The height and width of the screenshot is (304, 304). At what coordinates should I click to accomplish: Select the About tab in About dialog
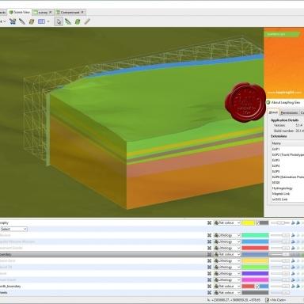pyautogui.click(x=273, y=112)
